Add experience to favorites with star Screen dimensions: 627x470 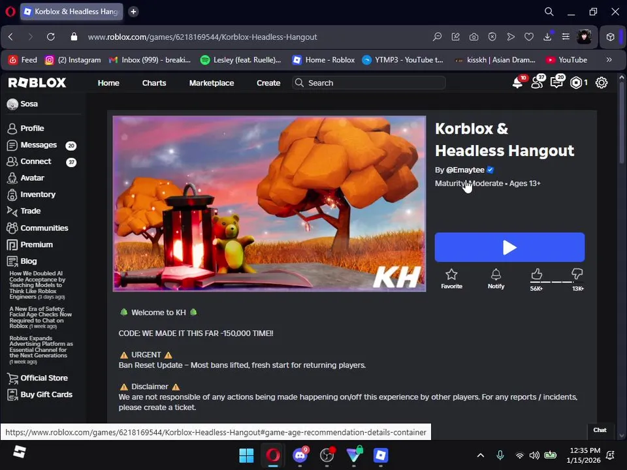pos(451,279)
